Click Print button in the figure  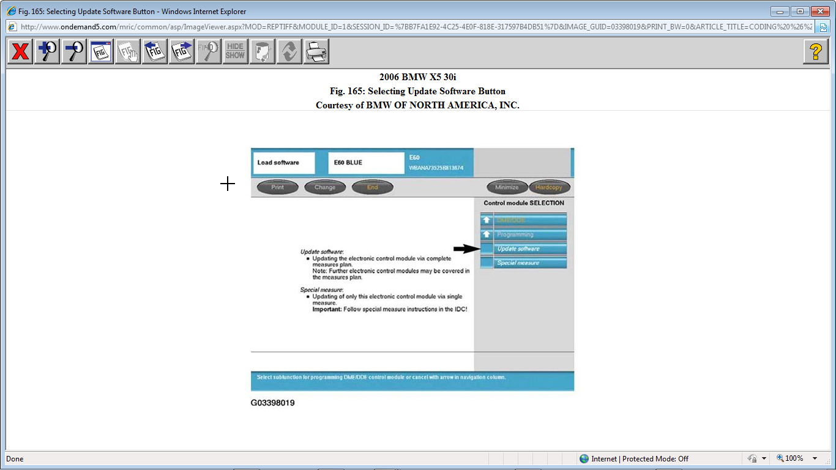coord(278,187)
